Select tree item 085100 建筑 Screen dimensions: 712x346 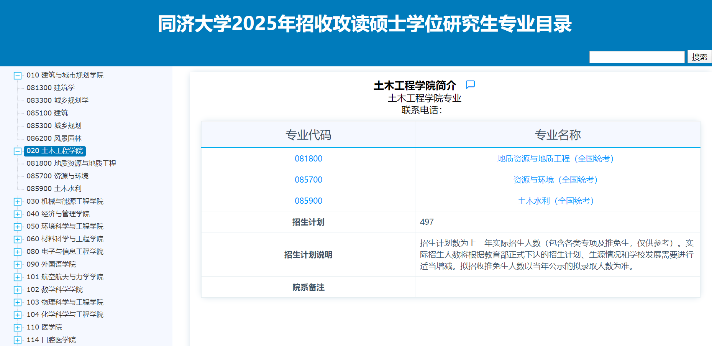pos(47,113)
